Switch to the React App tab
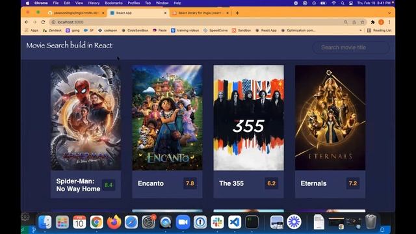 point(138,13)
